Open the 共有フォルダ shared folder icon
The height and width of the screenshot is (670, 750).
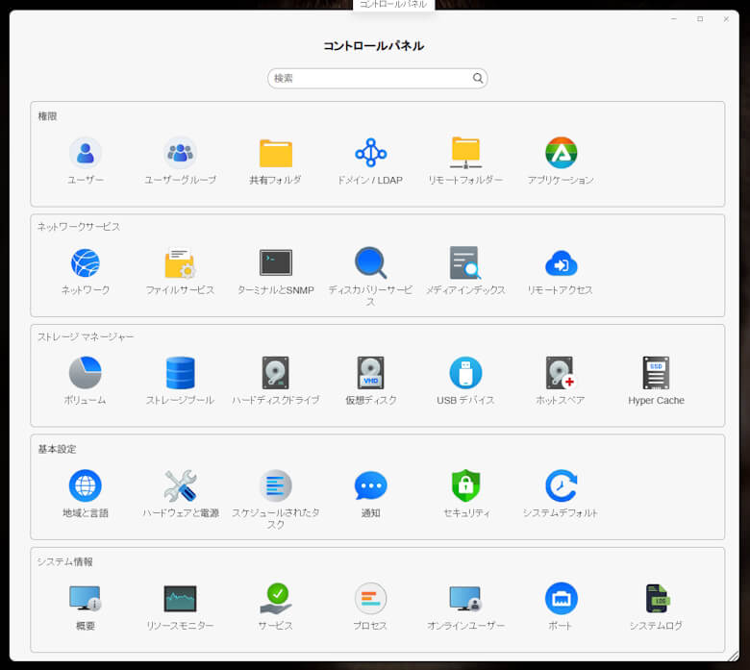coord(275,154)
